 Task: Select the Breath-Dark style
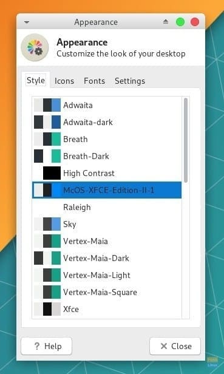click(x=107, y=156)
